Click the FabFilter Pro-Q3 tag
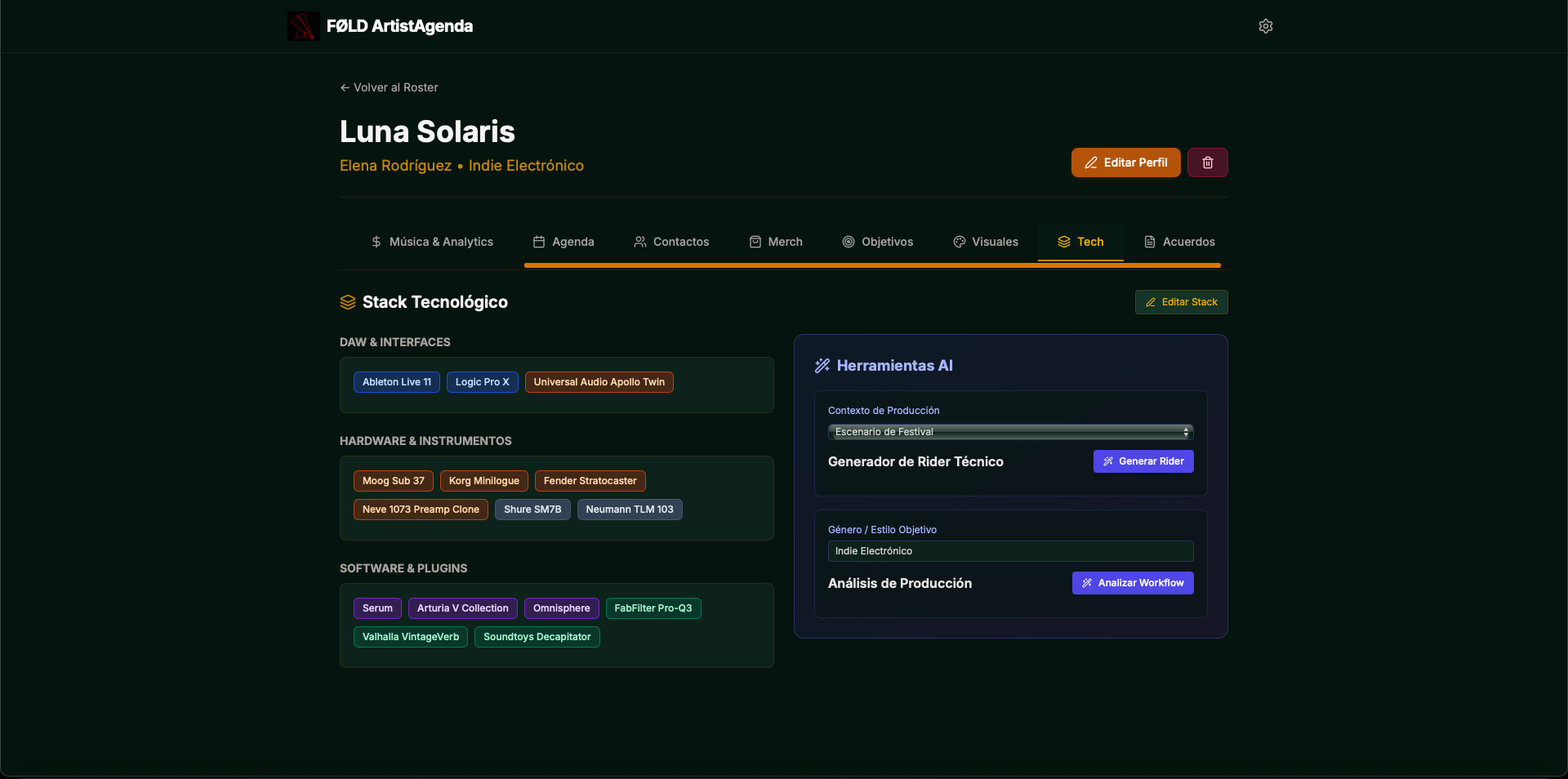This screenshot has height=779, width=1568. coord(653,608)
